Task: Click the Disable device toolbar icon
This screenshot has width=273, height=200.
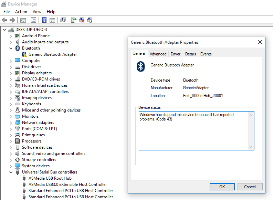Action: click(90, 20)
